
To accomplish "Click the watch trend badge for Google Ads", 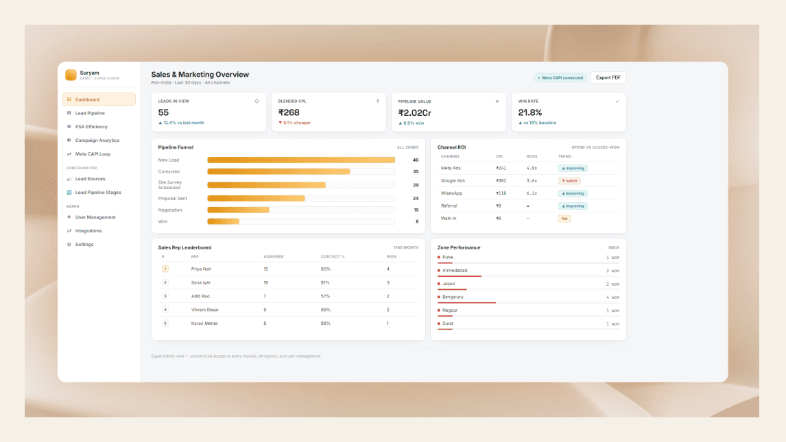I will click(x=569, y=181).
